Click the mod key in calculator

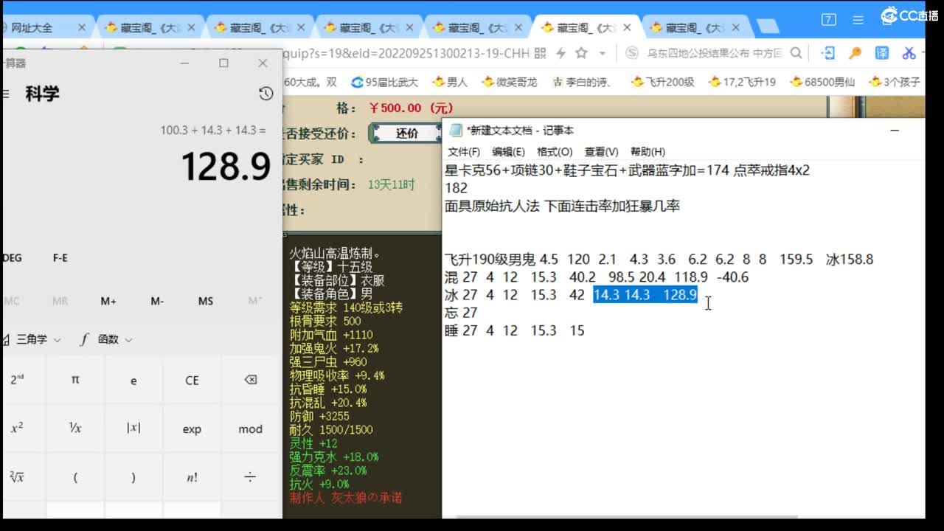(x=250, y=428)
